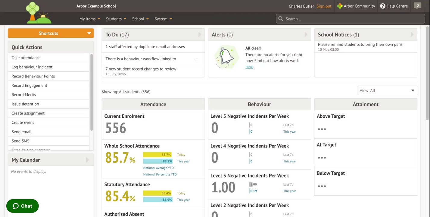Viewport: 430px width, 217px height.
Task: Click the Attainment column header
Action: (366, 104)
